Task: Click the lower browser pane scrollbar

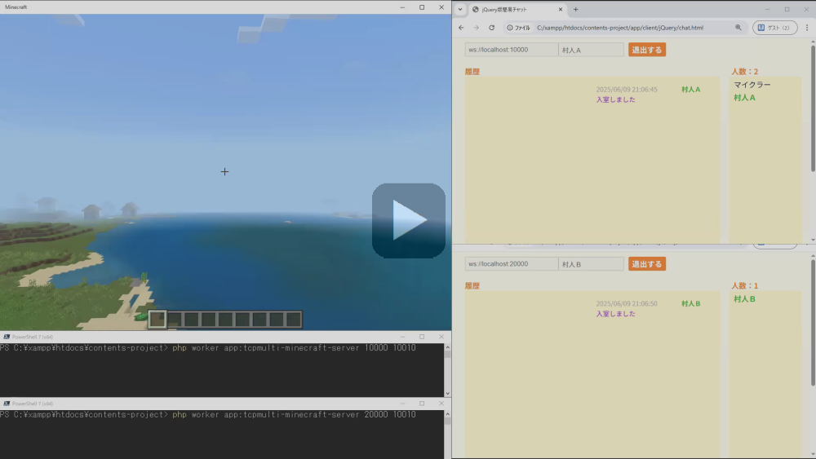Action: (x=813, y=324)
